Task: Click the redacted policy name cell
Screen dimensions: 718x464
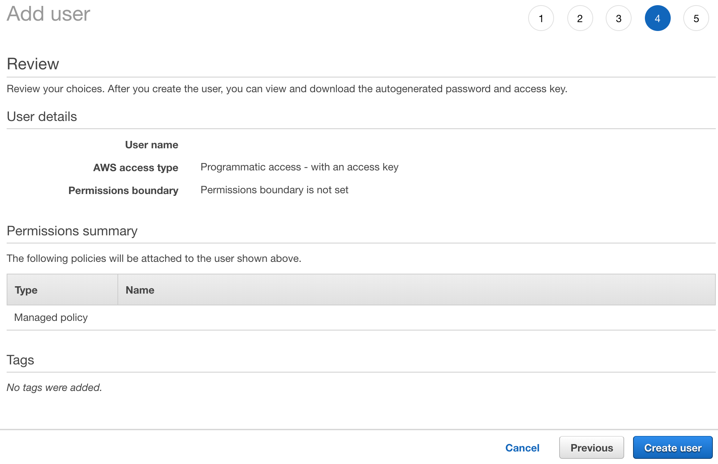Action: click(247, 319)
